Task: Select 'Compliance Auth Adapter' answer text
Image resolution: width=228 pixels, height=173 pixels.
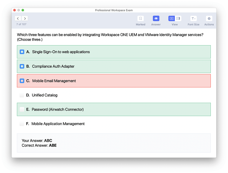Action: 53,66
